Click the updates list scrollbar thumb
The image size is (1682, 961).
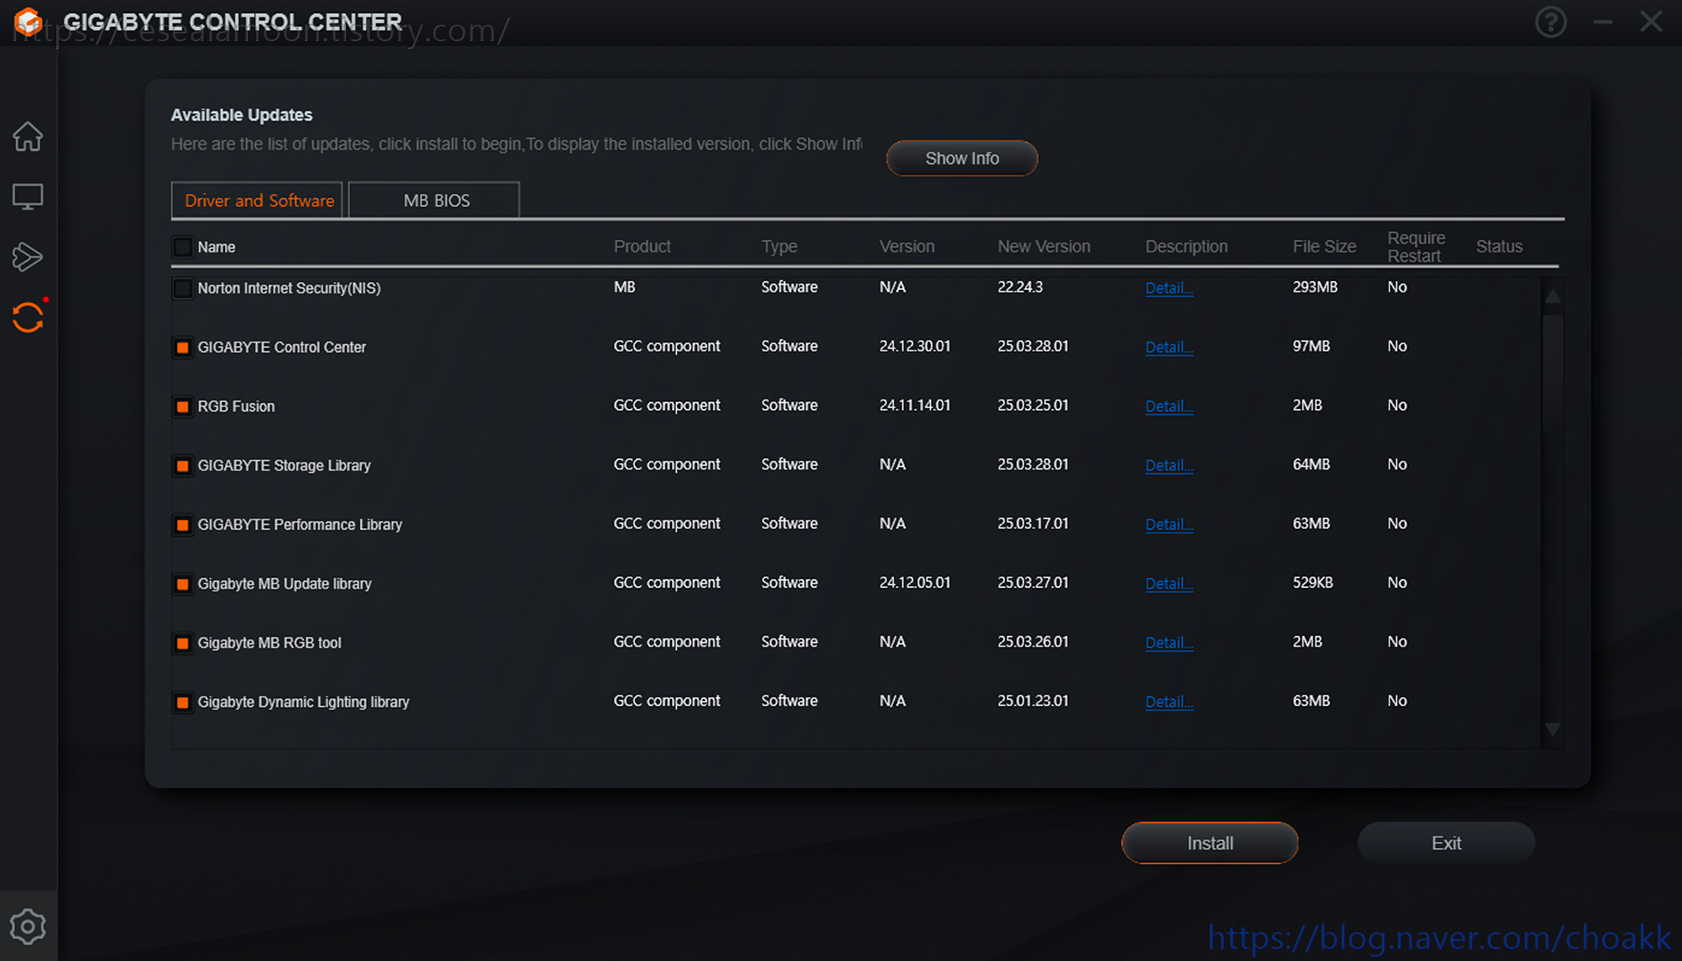coord(1552,375)
